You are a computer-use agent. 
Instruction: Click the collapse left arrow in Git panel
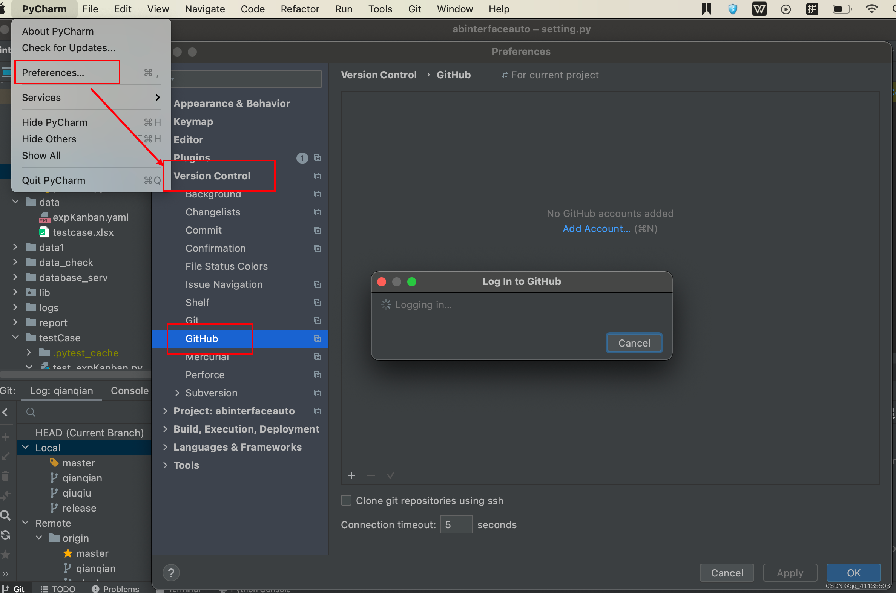pyautogui.click(x=5, y=412)
